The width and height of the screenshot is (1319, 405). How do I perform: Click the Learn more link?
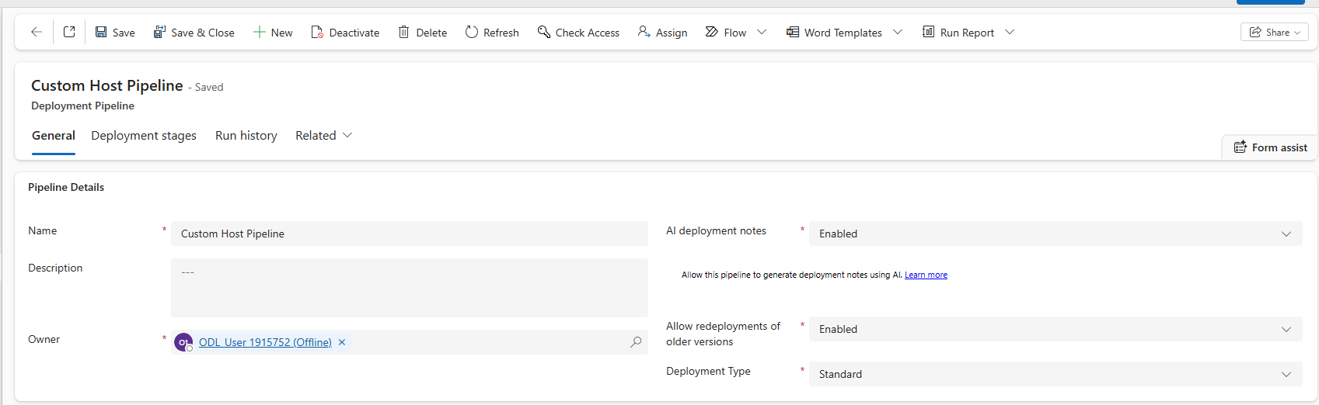click(x=926, y=275)
